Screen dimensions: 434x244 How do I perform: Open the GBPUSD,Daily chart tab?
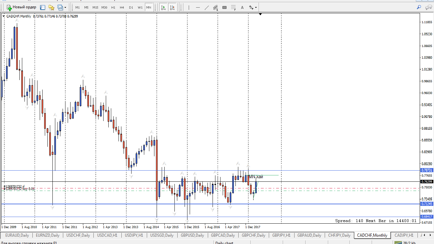pos(192,235)
